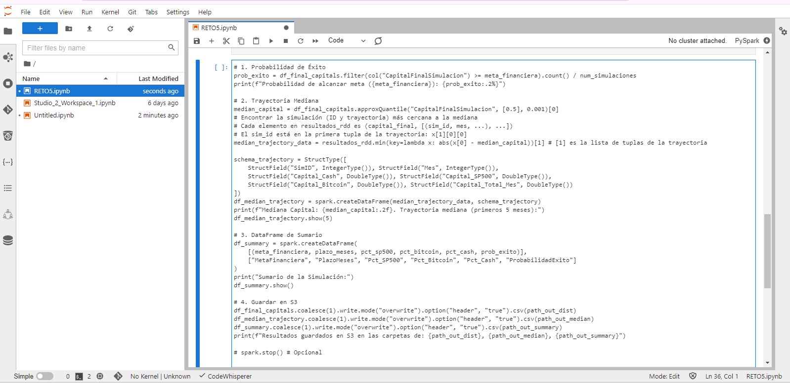This screenshot has width=790, height=383.
Task: Save the notebook with the disk icon
Action: 197,41
